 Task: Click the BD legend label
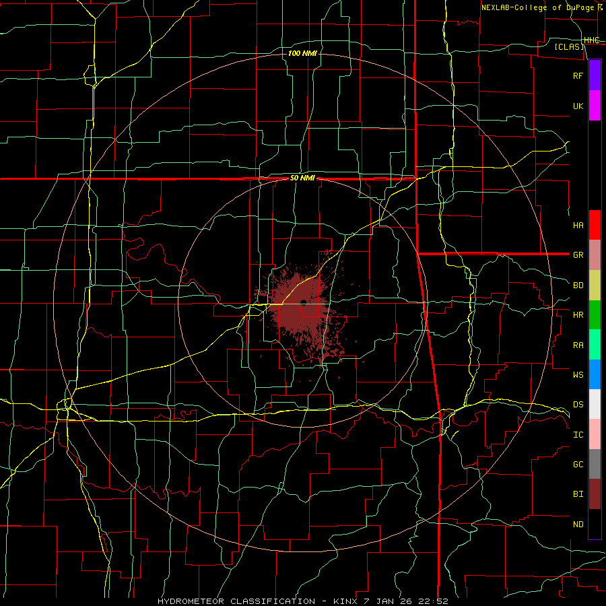pos(578,285)
